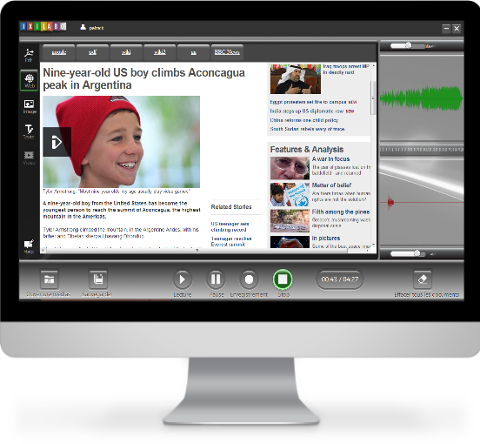Play the video of the boy
This screenshot has height=444, width=480.
tap(57, 142)
